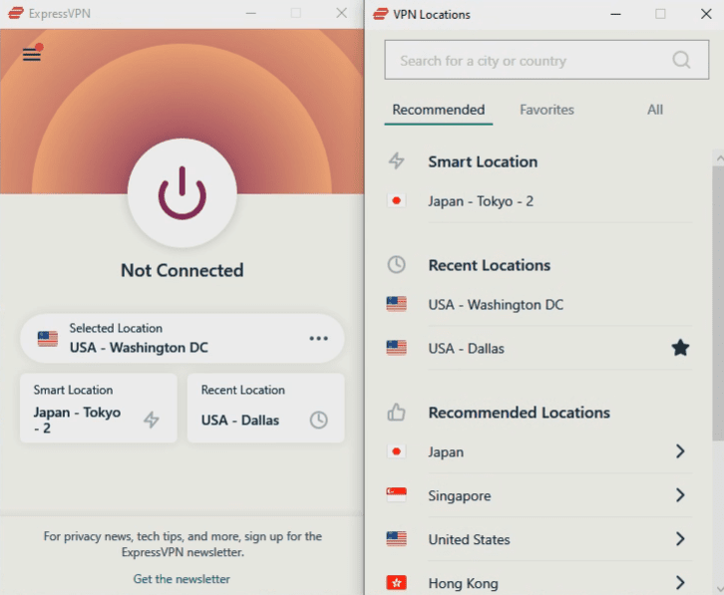Image resolution: width=724 pixels, height=595 pixels.
Task: Select United States in Recommended Locations
Action: (538, 539)
